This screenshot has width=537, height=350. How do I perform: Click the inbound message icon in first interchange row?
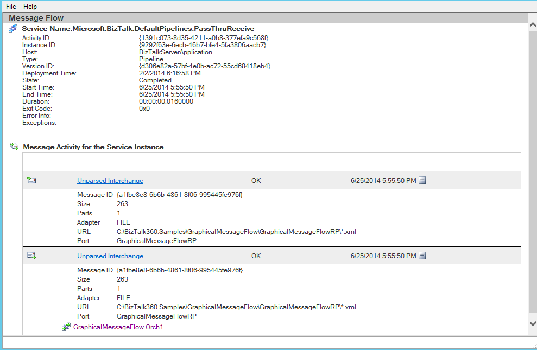[31, 181]
